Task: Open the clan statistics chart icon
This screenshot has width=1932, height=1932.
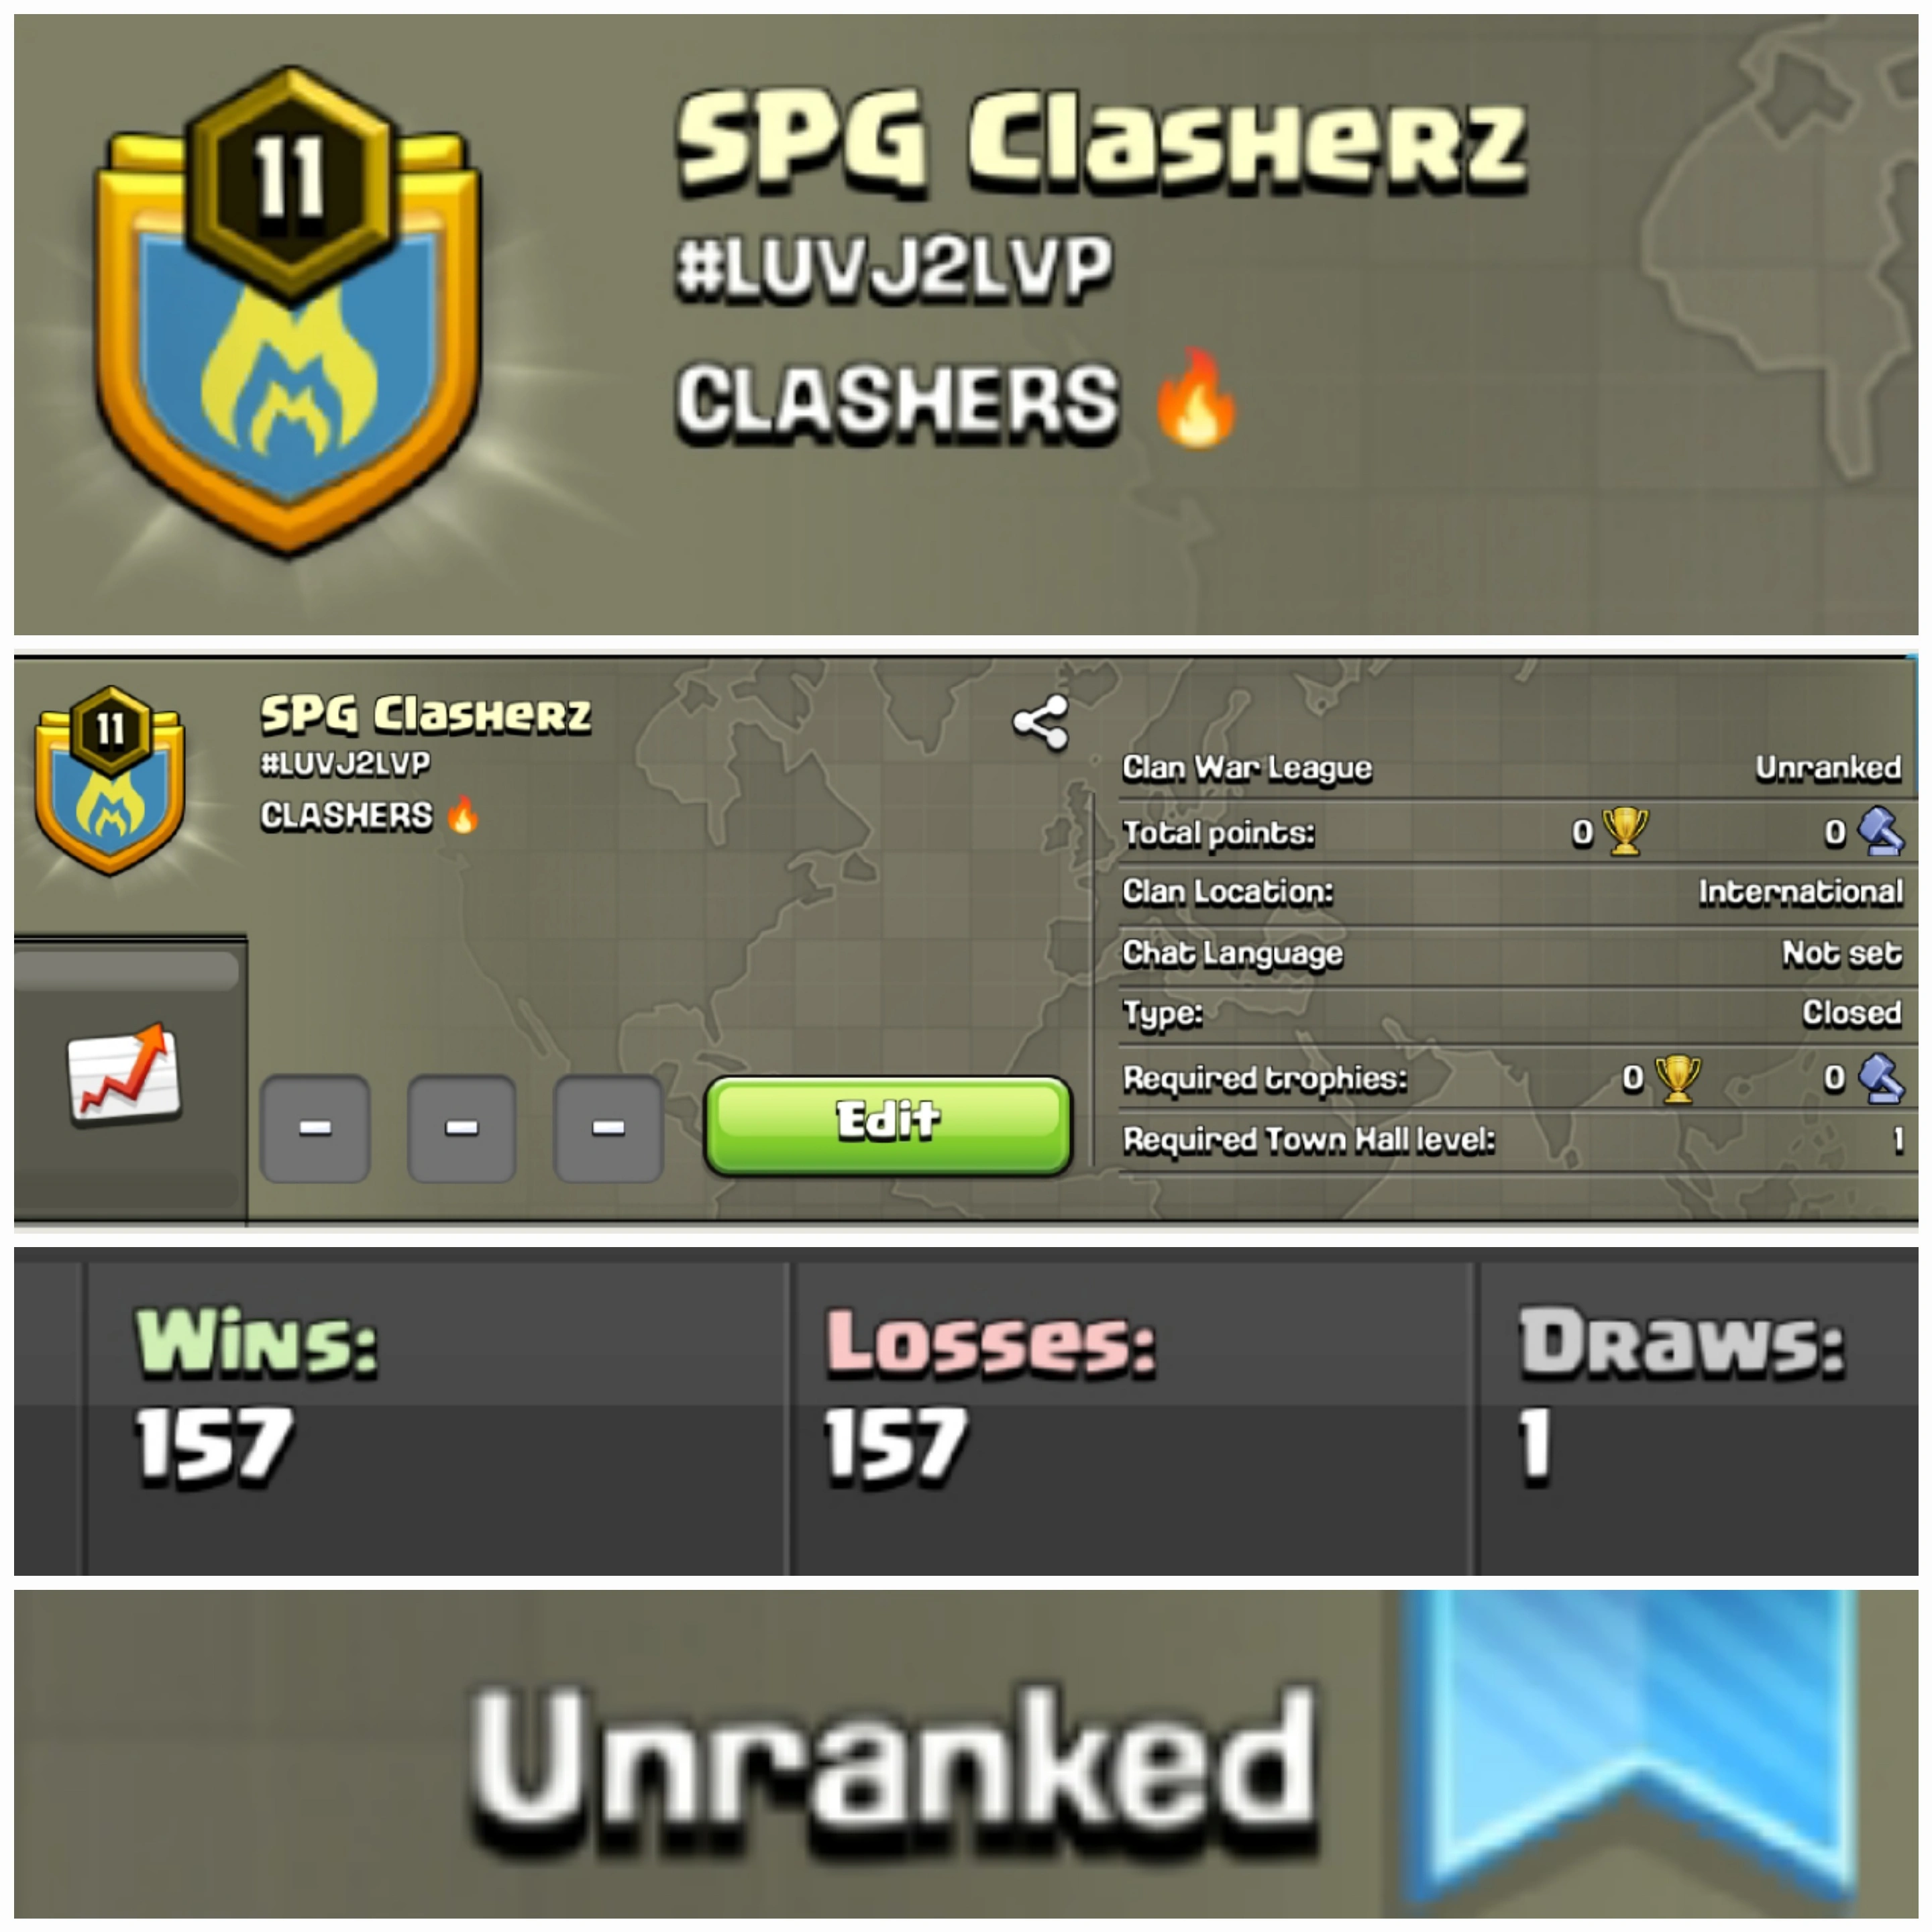Action: click(125, 1073)
